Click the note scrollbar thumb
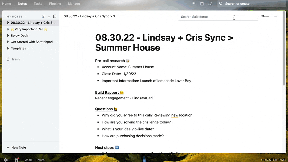The width and height of the screenshot is (288, 162). tap(284, 48)
